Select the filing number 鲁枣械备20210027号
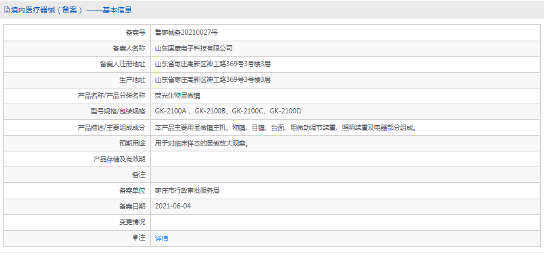 tap(186, 33)
